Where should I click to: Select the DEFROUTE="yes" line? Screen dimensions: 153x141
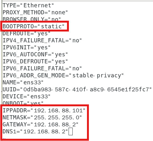pos(26,33)
